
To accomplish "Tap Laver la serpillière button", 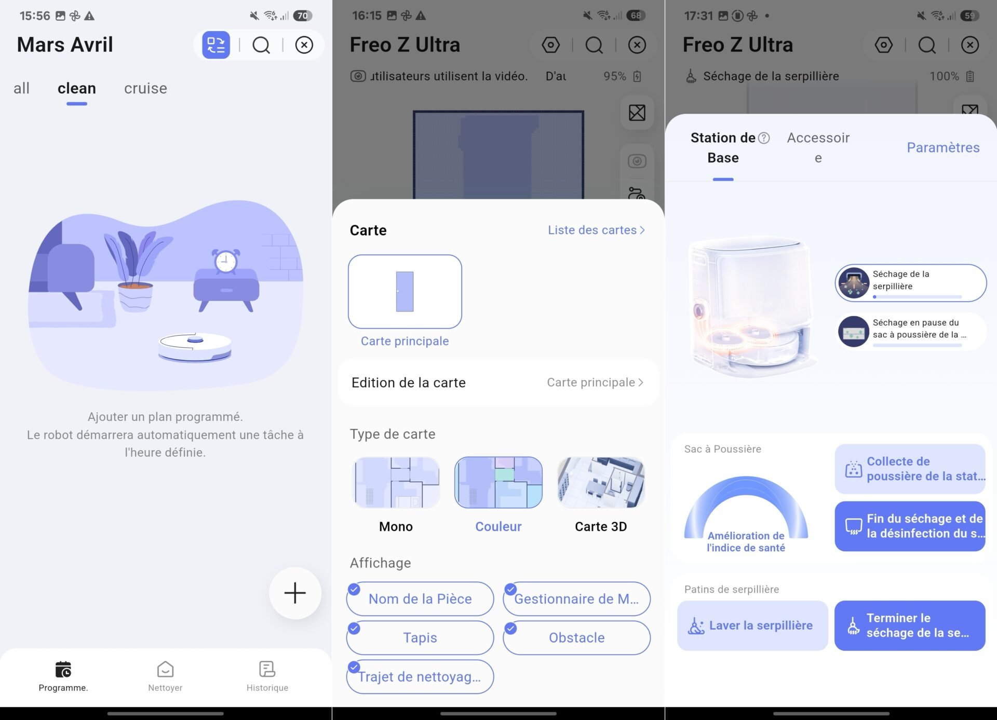I will click(752, 626).
